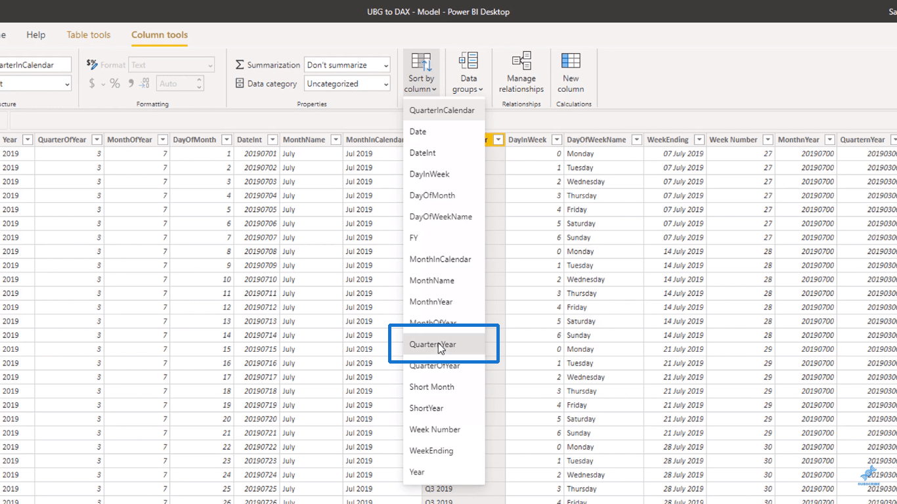Image resolution: width=897 pixels, height=504 pixels.
Task: Select the WeekEnding column header
Action: click(668, 140)
